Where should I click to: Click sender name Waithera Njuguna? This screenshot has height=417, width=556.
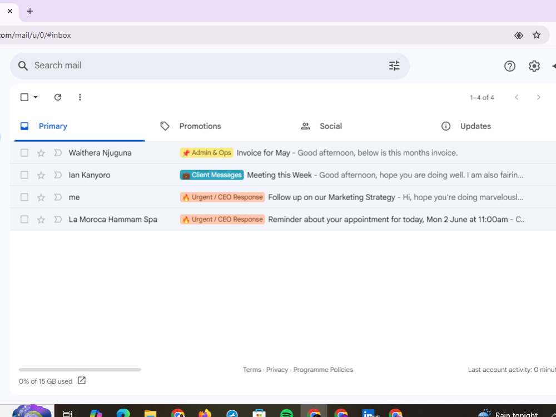pos(100,153)
